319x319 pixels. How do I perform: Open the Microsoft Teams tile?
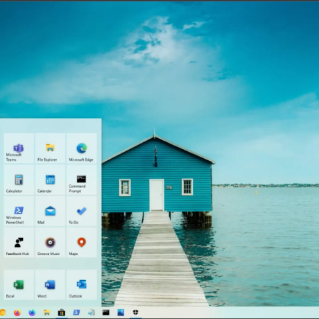19,148
